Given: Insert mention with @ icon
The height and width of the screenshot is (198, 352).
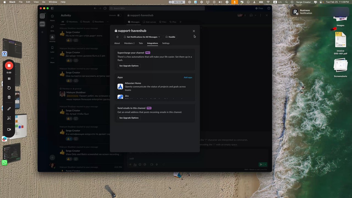Looking at the screenshot, I should [x=145, y=164].
